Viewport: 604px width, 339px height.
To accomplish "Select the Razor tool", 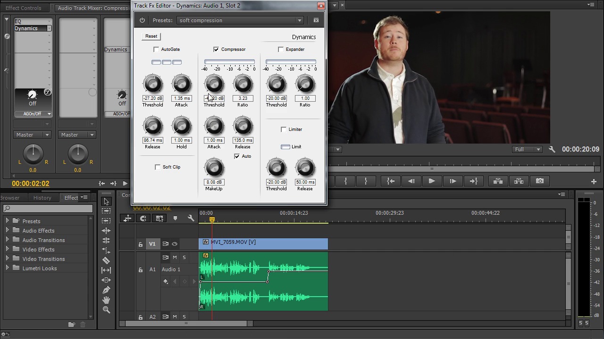I will pos(106,260).
